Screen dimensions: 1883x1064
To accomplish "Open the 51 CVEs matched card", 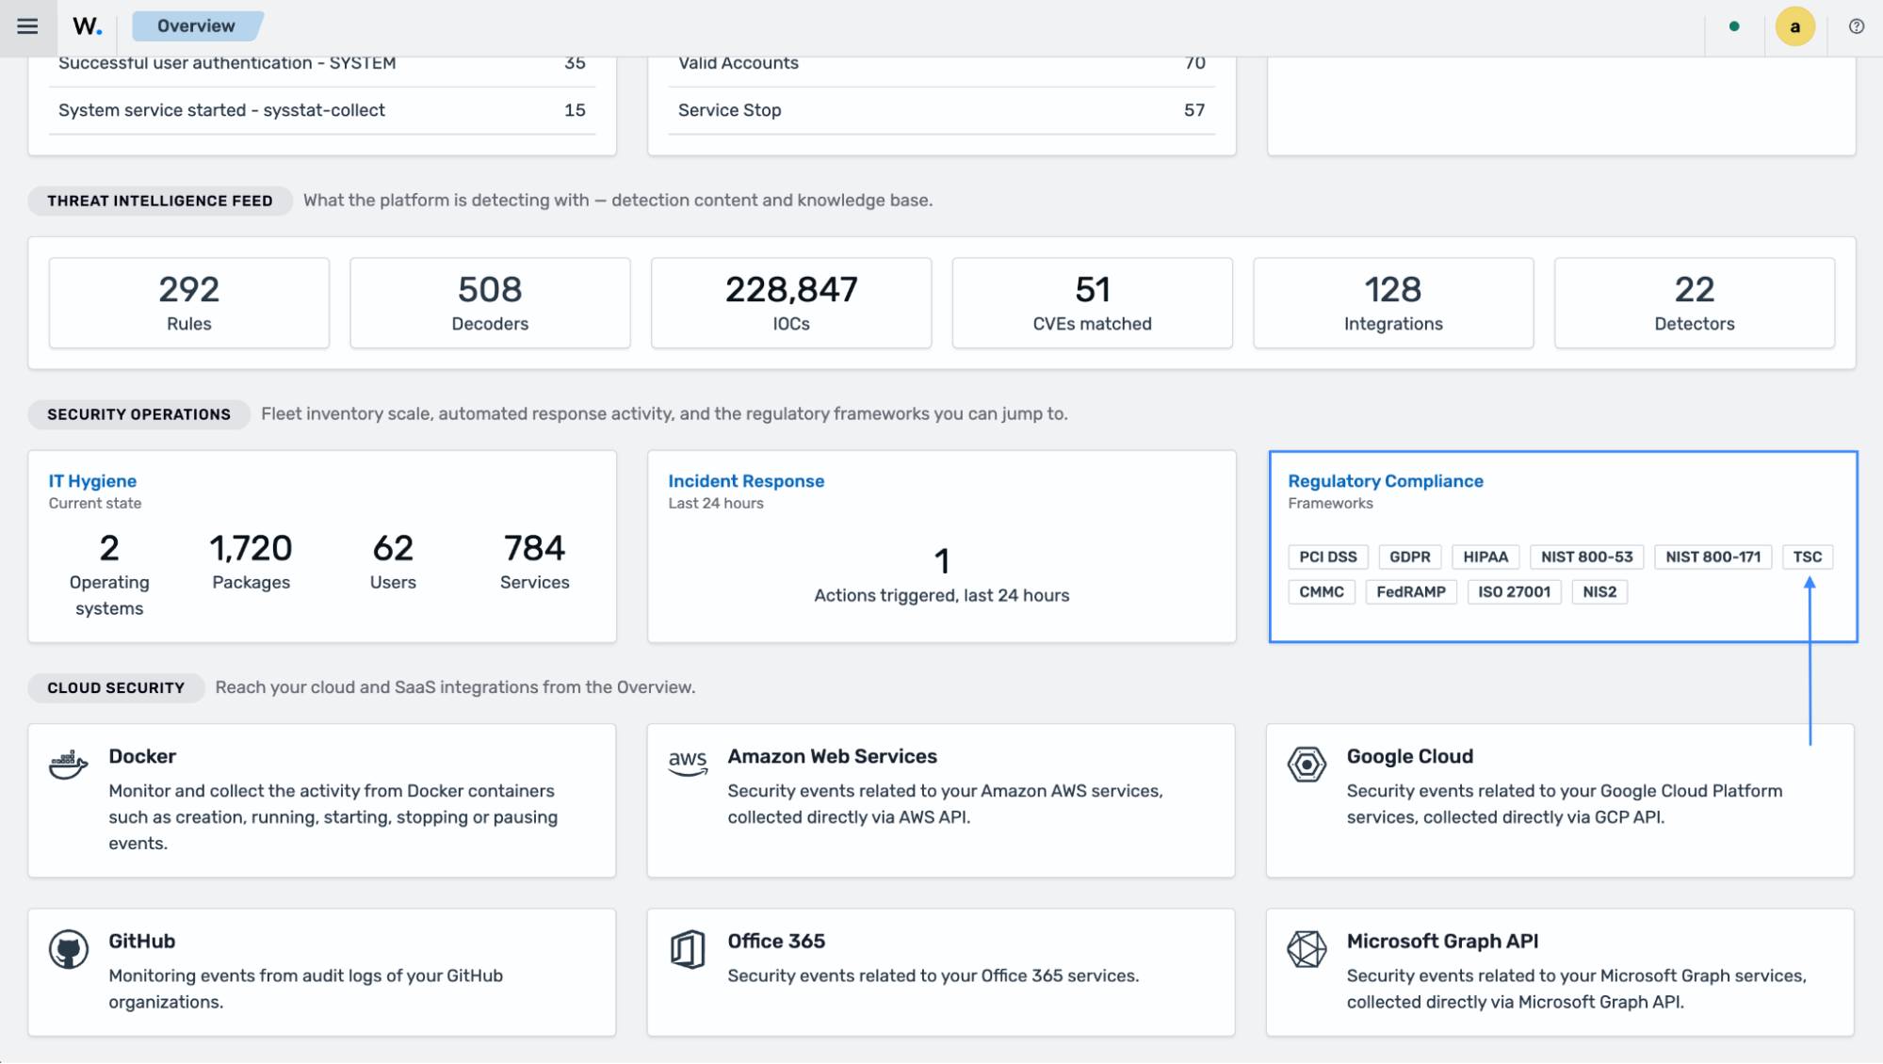I will click(1093, 303).
